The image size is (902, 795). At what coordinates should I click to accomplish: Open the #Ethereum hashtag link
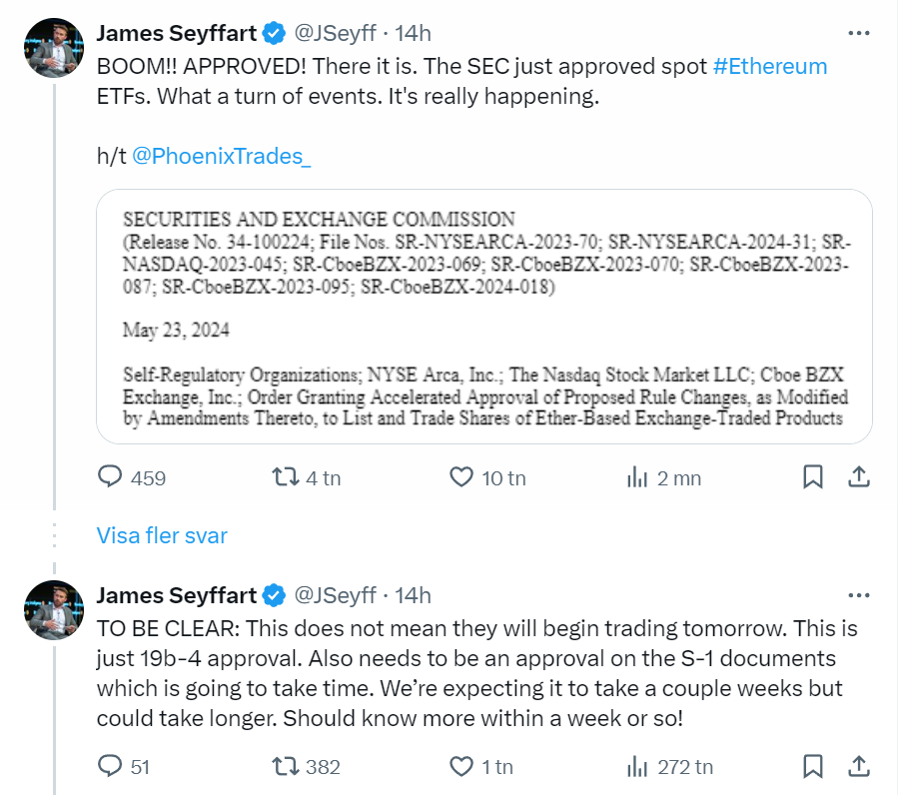tap(769, 67)
